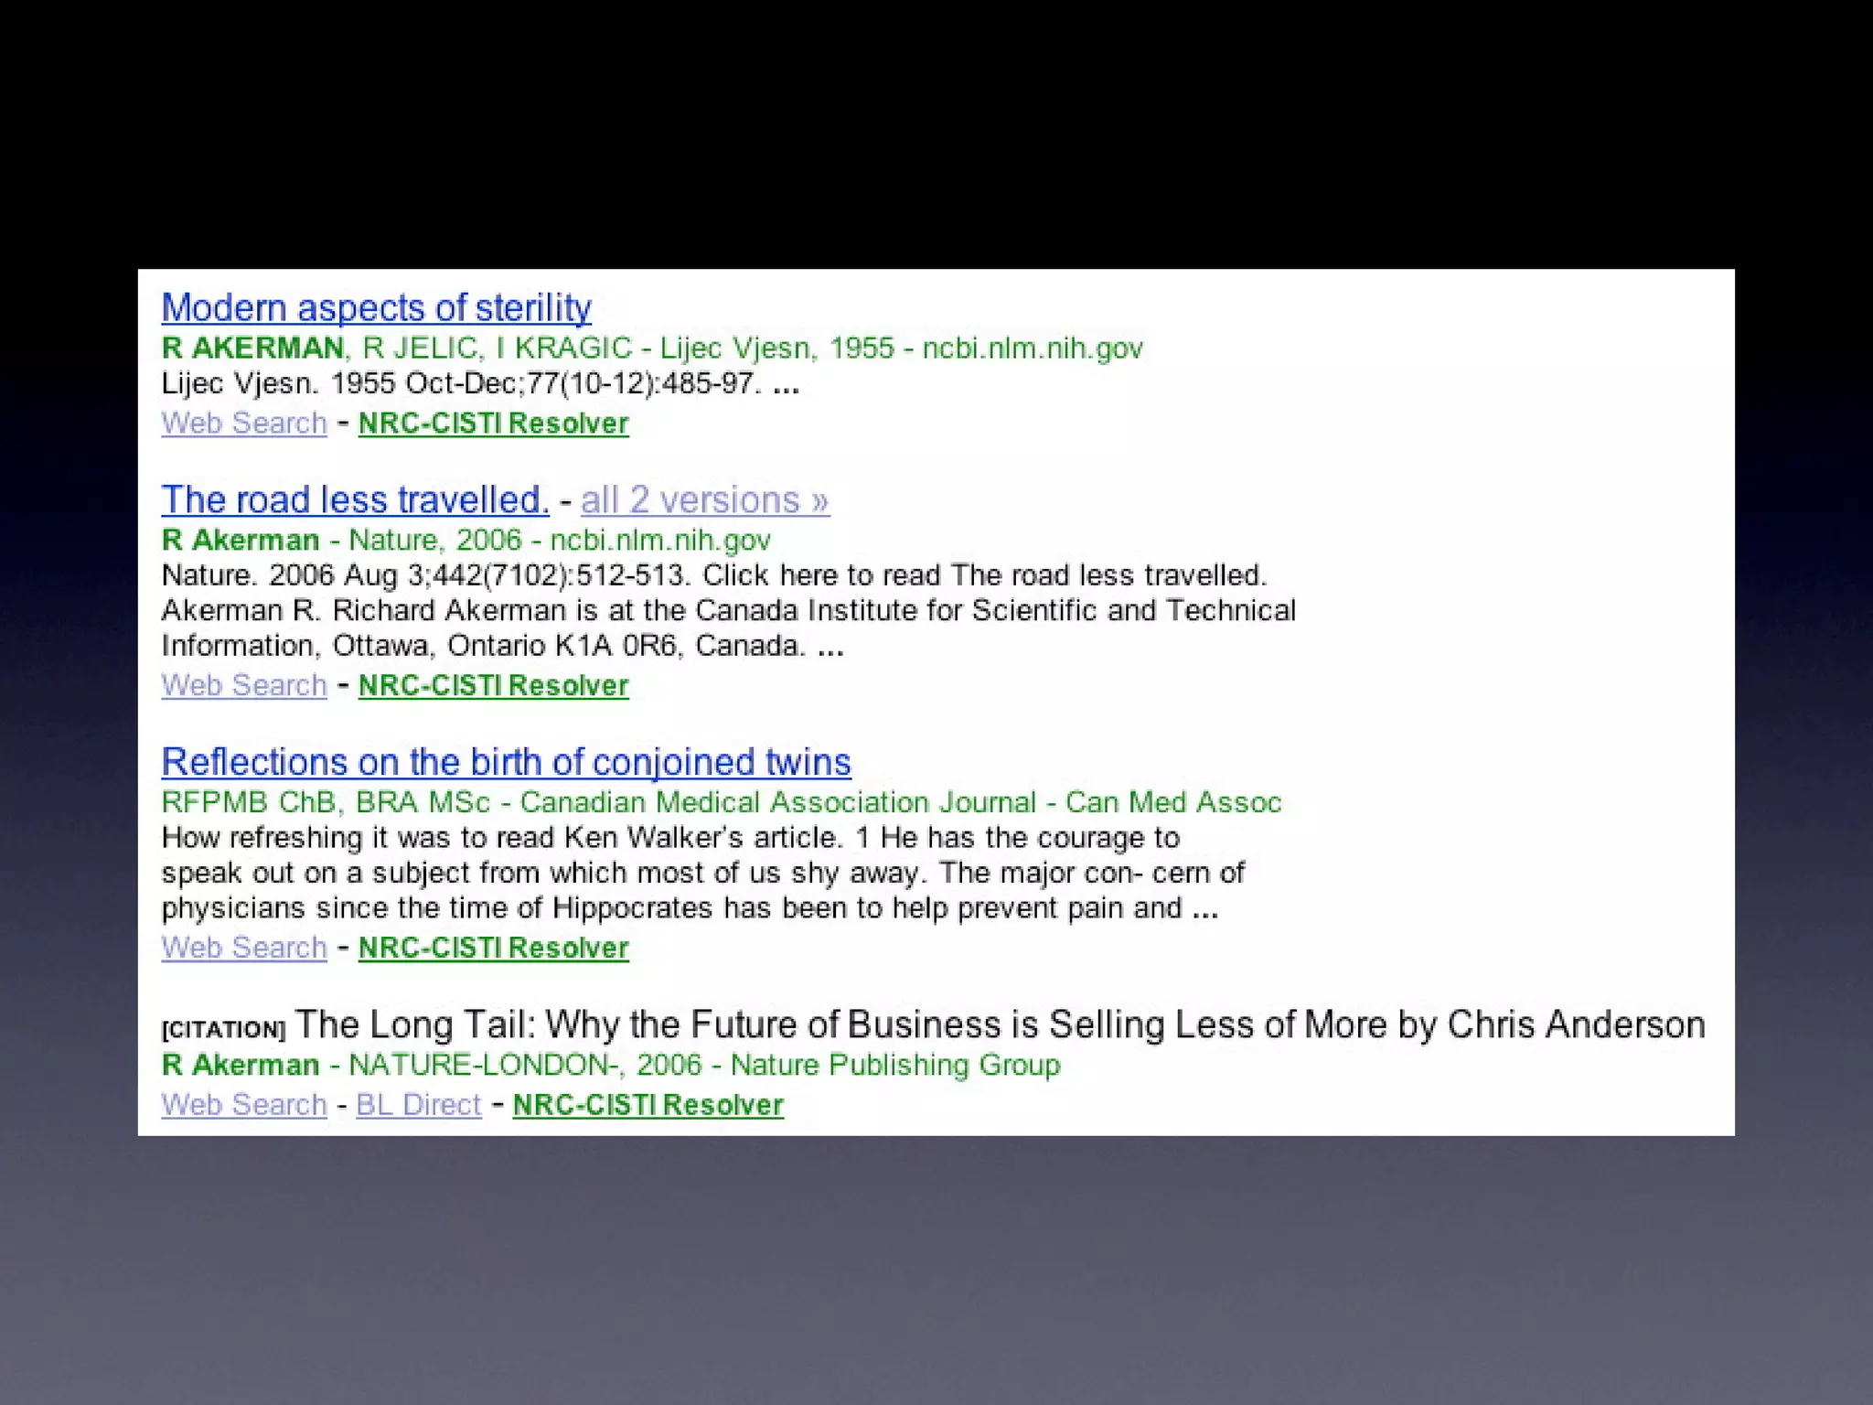Screen dimensions: 1873x1405
Task: Click the 'RFPMB ChB, BRA MSc' byline
Action: (x=326, y=803)
